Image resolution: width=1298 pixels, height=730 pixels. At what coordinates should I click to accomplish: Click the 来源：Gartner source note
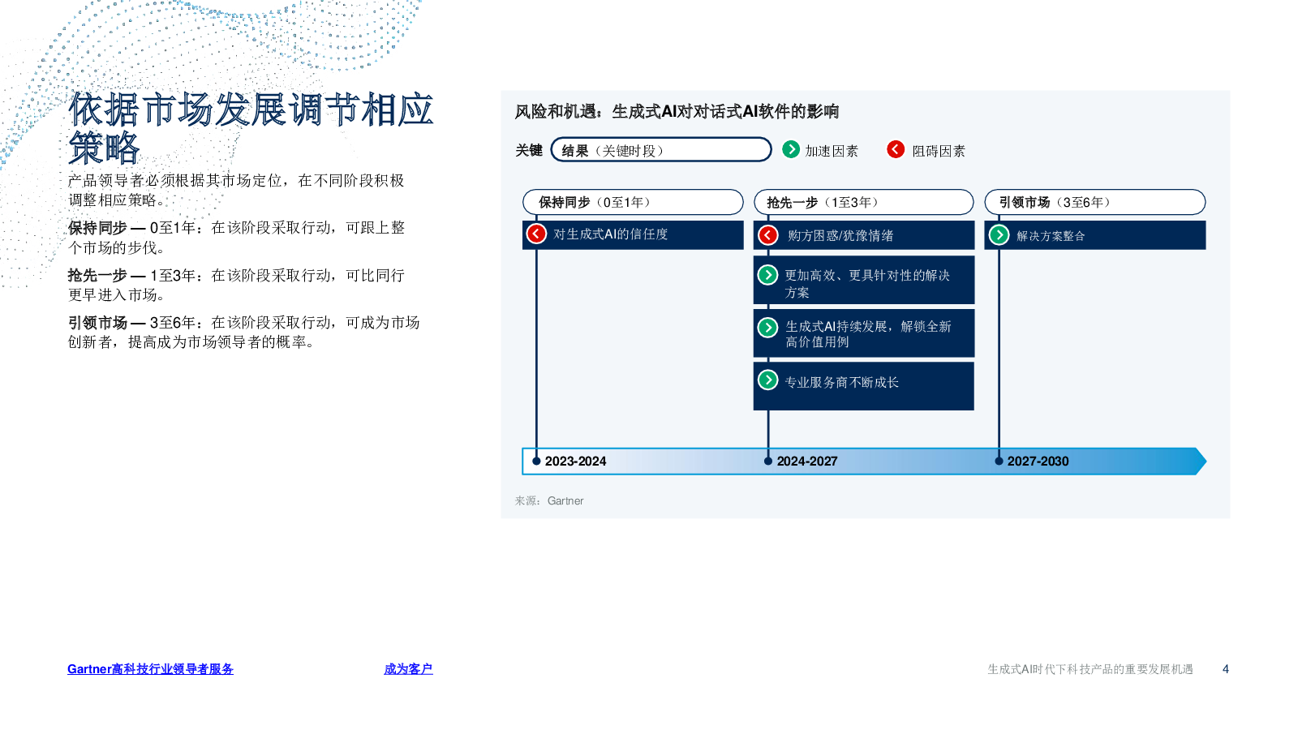[549, 501]
